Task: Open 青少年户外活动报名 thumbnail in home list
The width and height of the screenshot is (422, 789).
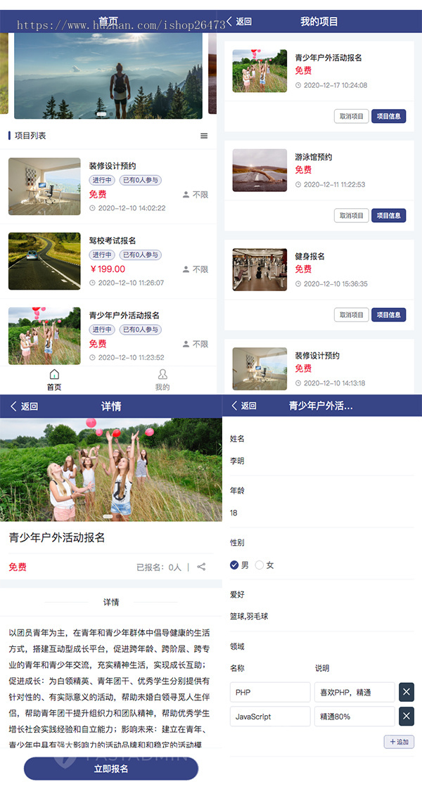Action: click(44, 335)
